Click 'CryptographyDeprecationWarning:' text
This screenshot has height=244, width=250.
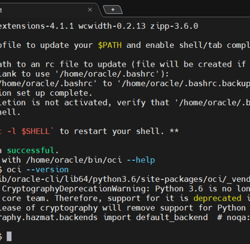click(76, 189)
